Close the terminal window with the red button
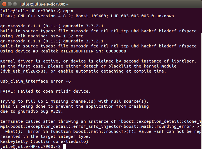 click(4, 4)
